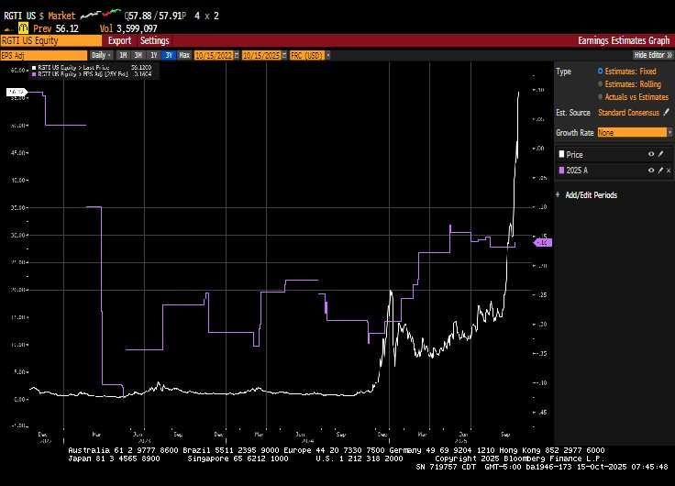Click the EPS Adj legend entry
The image size is (675, 486).
tap(83, 74)
